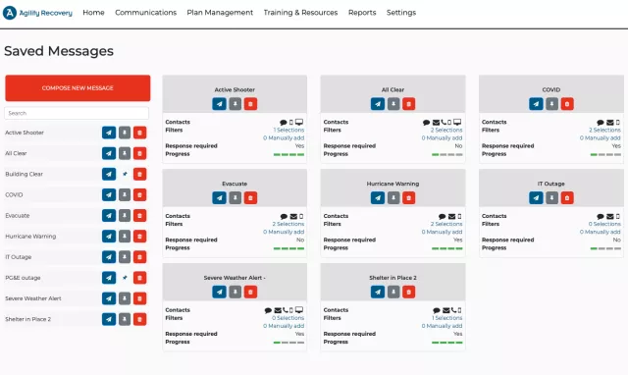The width and height of the screenshot is (628, 375).
Task: Click send icon on Hurricane Warning card
Action: [377, 198]
